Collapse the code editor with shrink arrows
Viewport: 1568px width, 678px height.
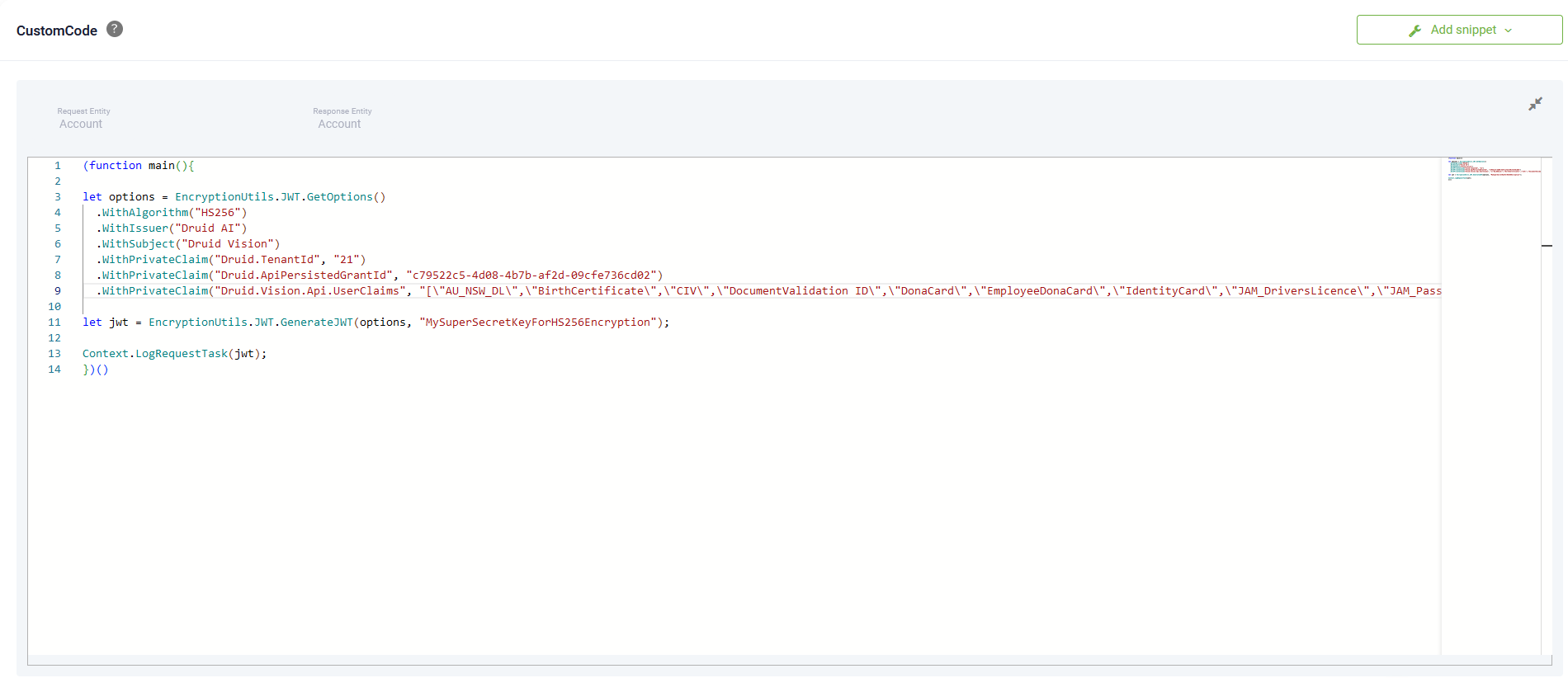coord(1535,104)
